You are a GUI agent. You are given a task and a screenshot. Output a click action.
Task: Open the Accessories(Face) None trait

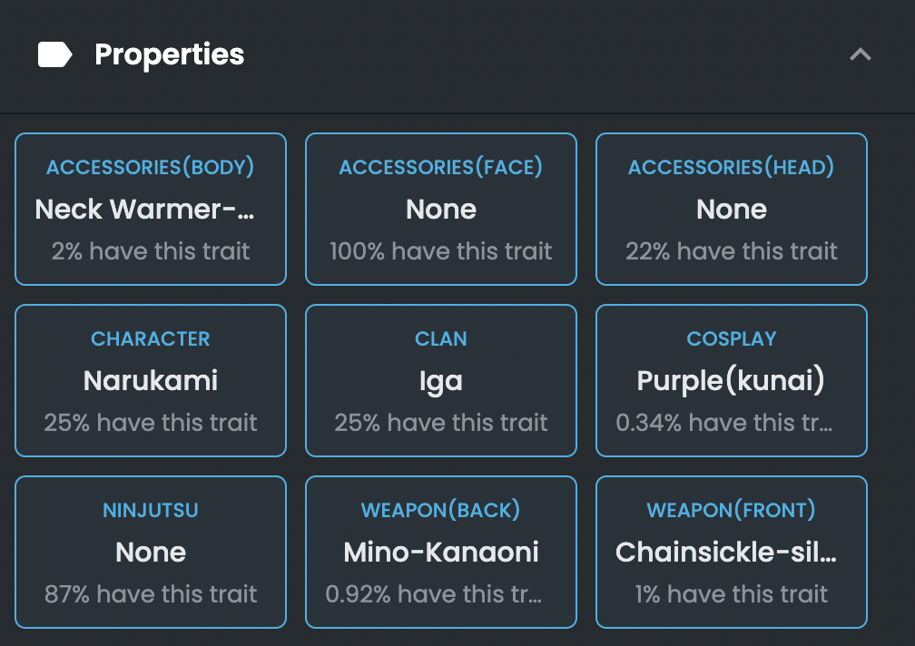[440, 210]
